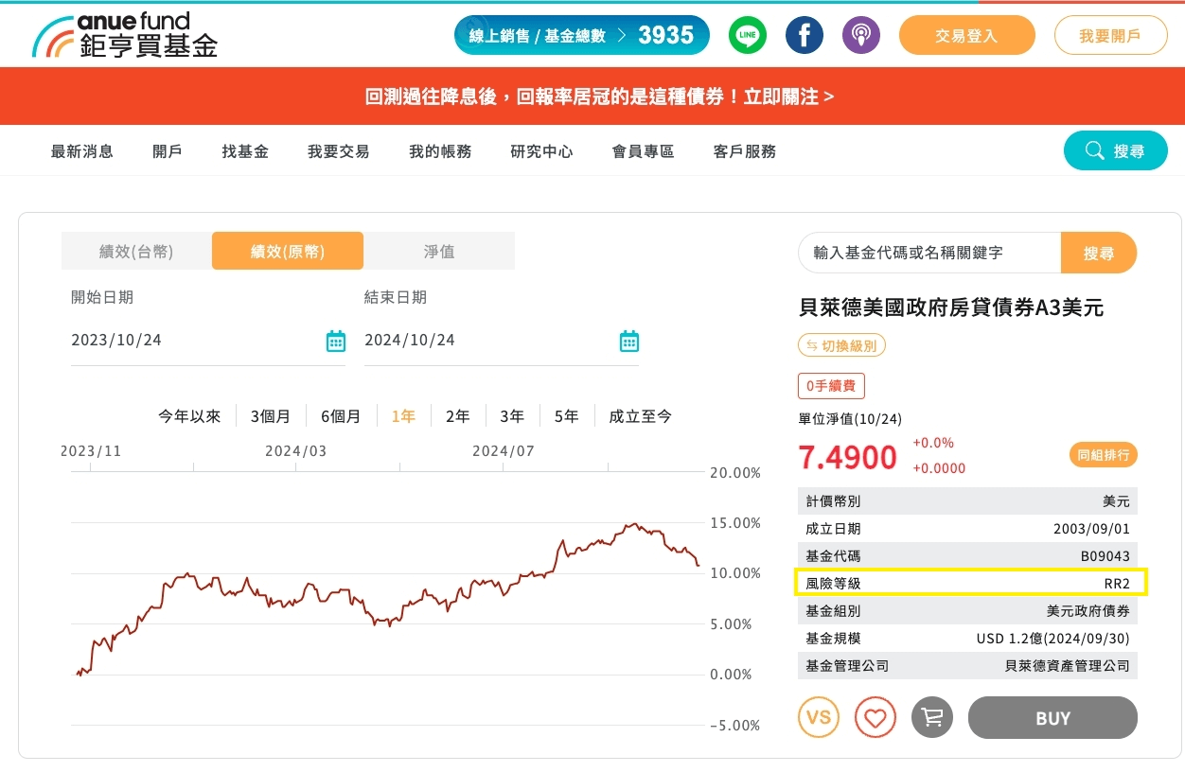Add fund to shopping cart icon
This screenshot has width=1185, height=772.
point(932,717)
